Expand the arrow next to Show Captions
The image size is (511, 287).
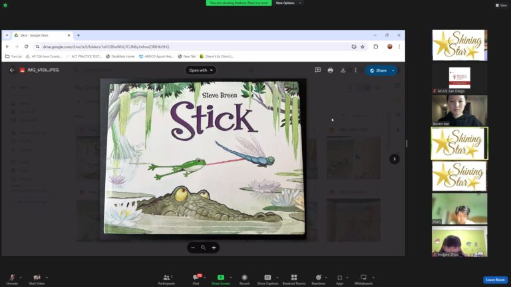pos(277,278)
